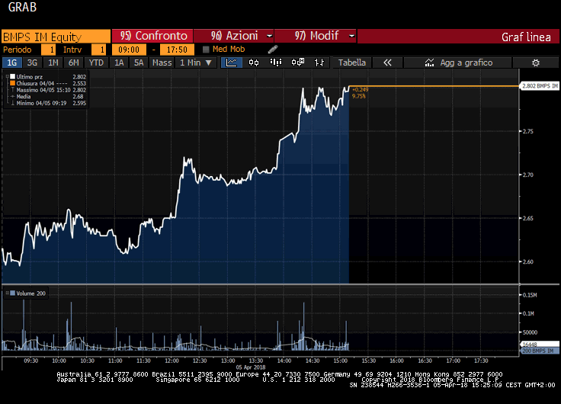Click the pencil annotate icon
Image resolution: width=561 pixels, height=404 pixels.
(x=273, y=50)
